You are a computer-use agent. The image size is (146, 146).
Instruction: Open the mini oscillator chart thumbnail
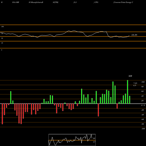tap(72, 140)
